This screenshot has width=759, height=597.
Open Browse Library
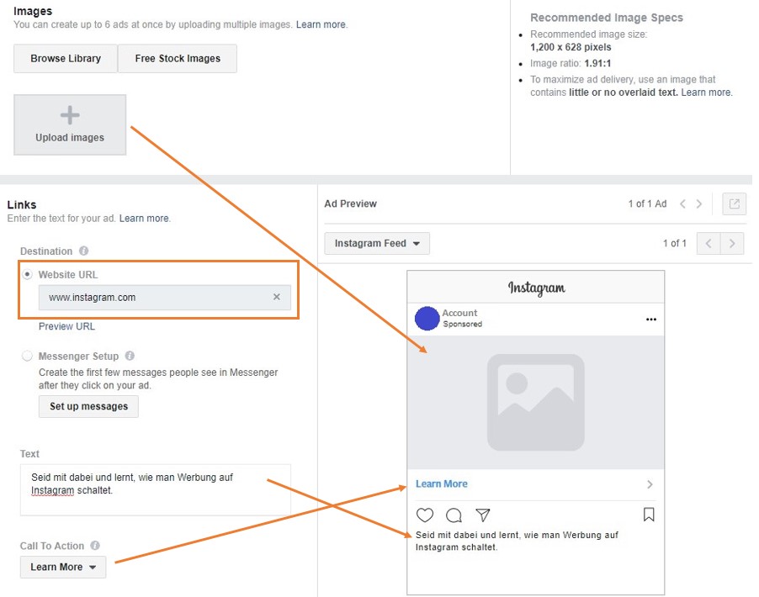coord(66,59)
